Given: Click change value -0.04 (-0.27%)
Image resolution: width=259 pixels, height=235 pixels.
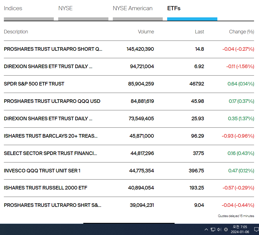Looking at the screenshot, I should [x=238, y=49].
